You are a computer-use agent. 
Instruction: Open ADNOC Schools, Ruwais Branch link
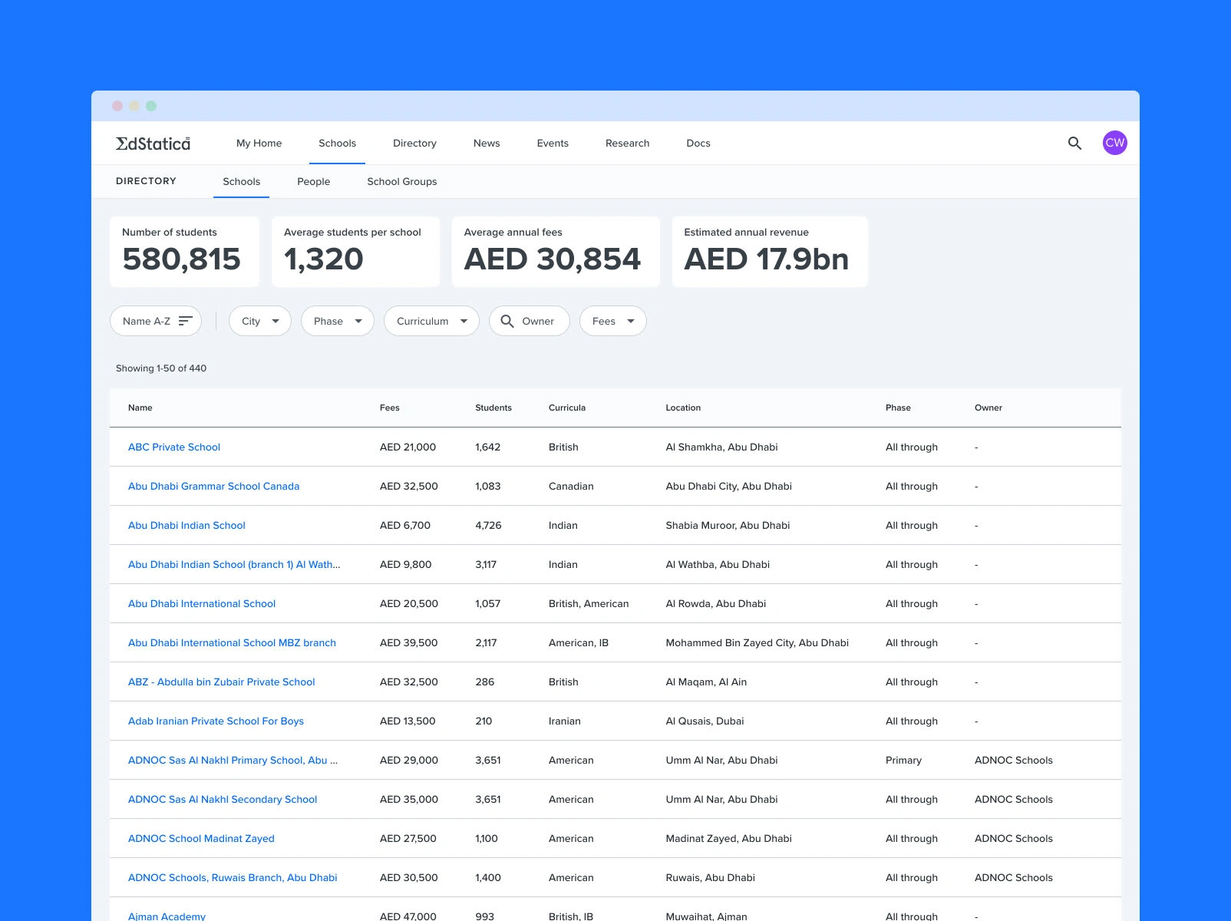pyautogui.click(x=233, y=877)
